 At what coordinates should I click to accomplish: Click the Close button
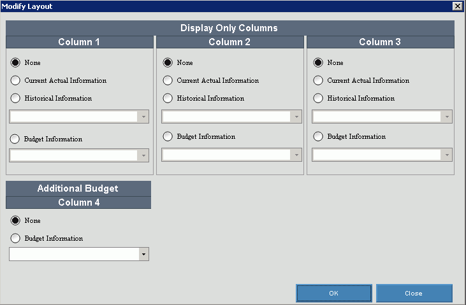coord(414,293)
